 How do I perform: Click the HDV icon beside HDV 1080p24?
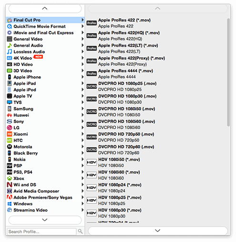pyautogui.click(x=92, y=188)
